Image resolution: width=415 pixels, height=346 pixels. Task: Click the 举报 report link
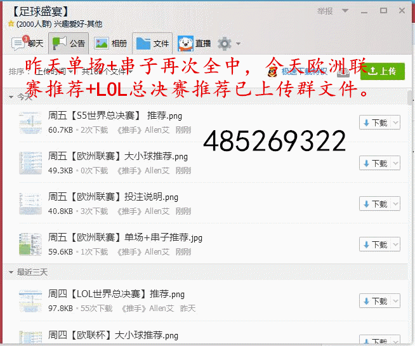[325, 11]
